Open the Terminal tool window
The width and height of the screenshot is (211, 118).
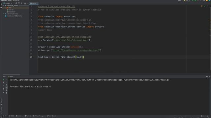[28, 116]
